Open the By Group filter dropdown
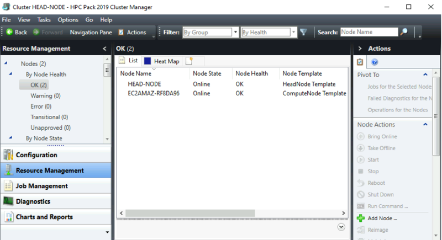 pyautogui.click(x=235, y=32)
